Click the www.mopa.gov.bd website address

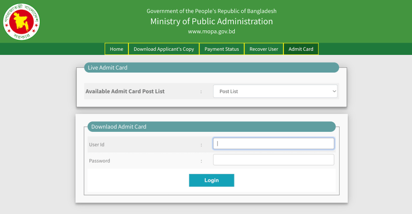tap(211, 32)
